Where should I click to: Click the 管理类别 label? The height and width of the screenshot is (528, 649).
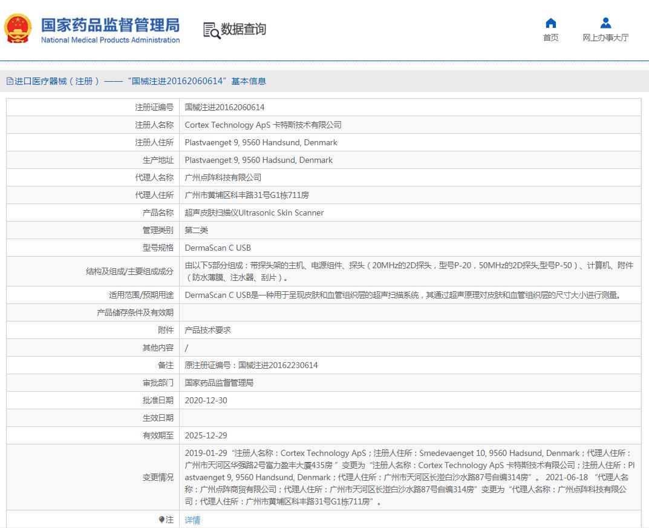tap(158, 230)
